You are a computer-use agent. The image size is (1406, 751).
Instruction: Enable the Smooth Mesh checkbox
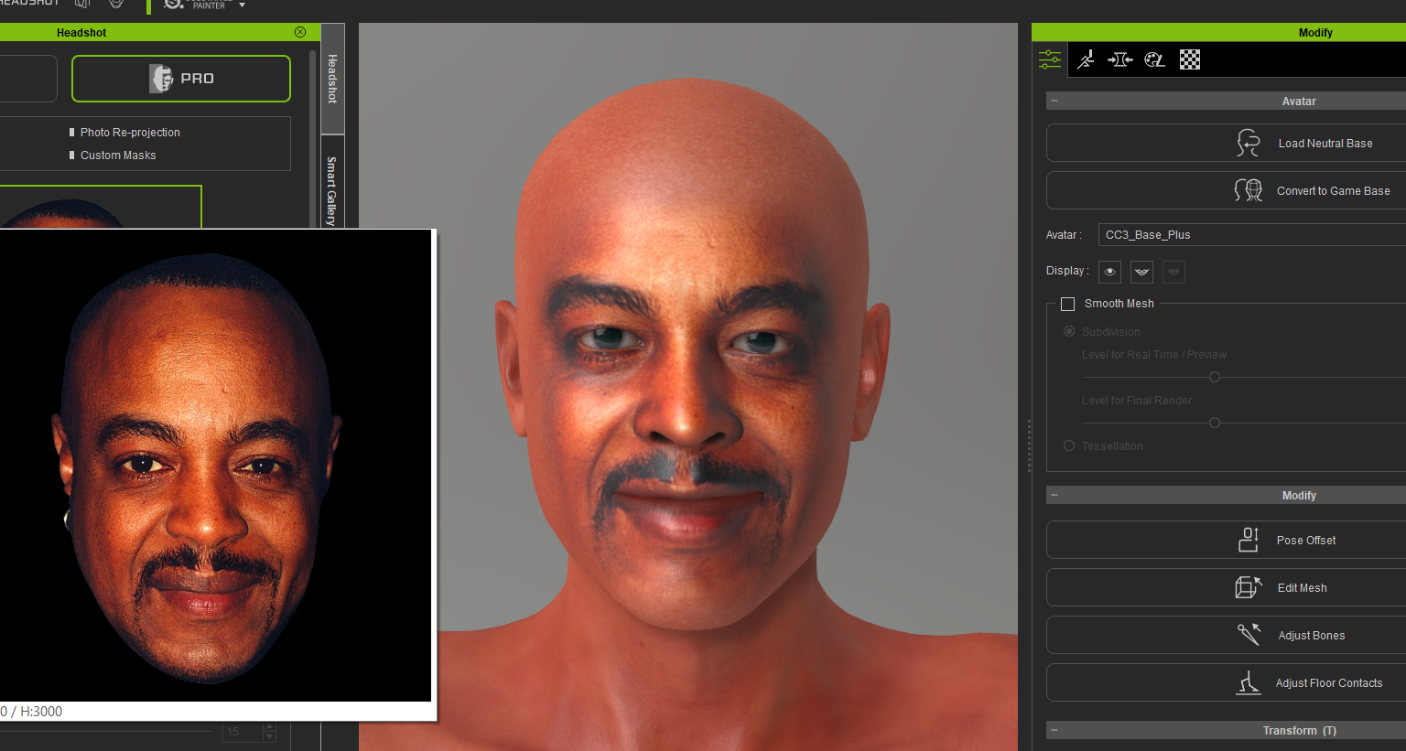[1067, 304]
